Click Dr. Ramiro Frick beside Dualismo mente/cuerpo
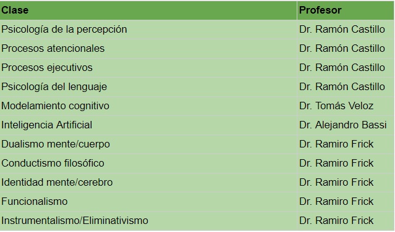This screenshot has width=395, height=232. pyautogui.click(x=346, y=144)
